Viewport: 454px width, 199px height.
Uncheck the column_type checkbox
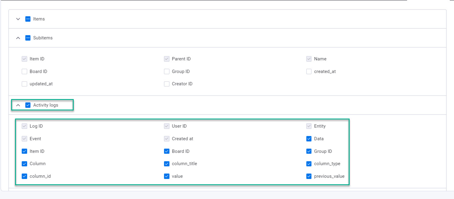(309, 164)
